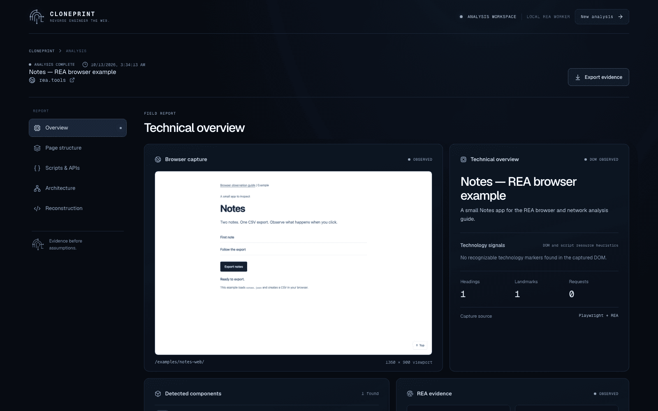Click the CLONEPRINT breadcrumb link

point(42,51)
